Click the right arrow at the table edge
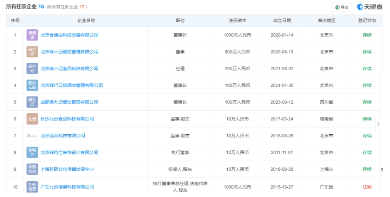 [378, 124]
